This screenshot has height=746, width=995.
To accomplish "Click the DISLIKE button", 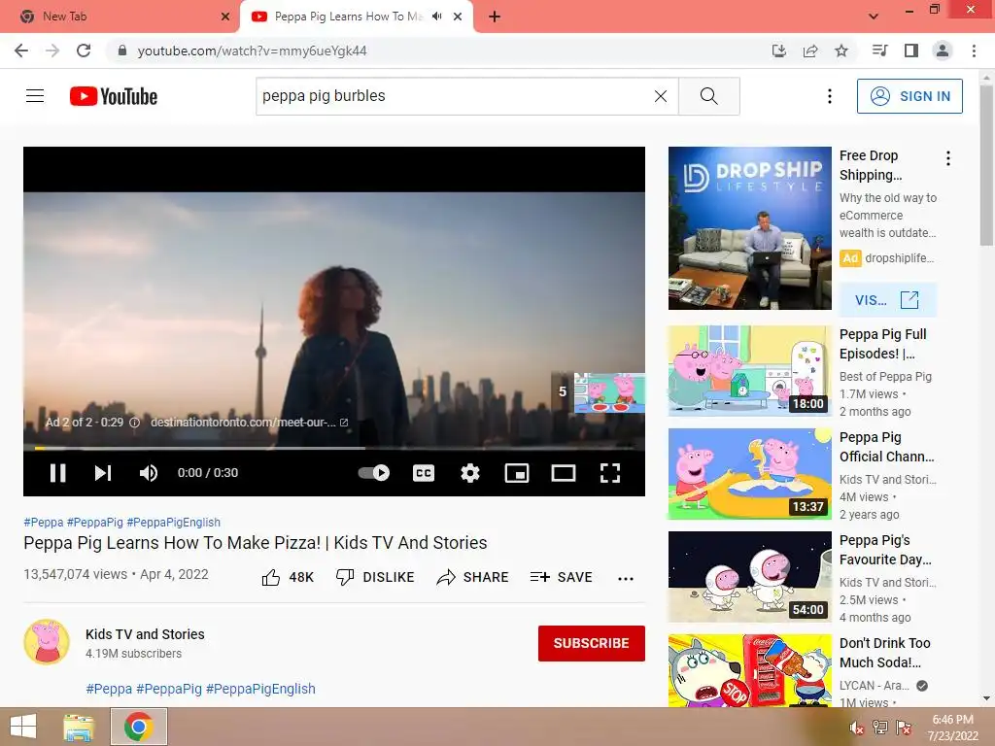I will (x=375, y=577).
